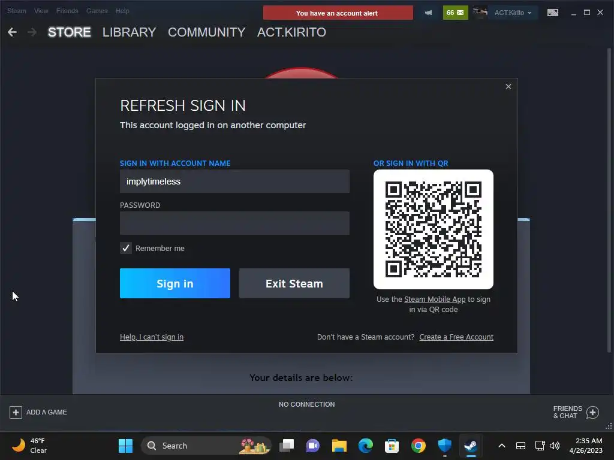Open Help, I can't sign in link
The image size is (614, 460).
coord(152,337)
